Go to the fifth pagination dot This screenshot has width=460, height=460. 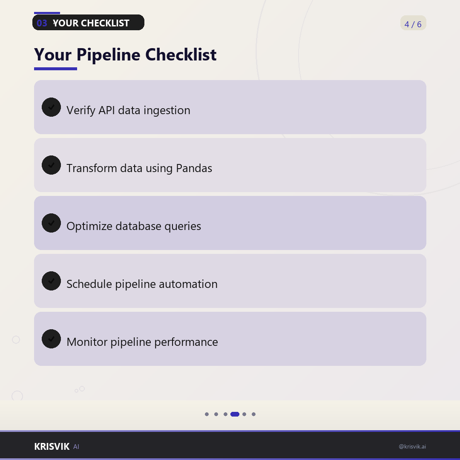pos(244,414)
